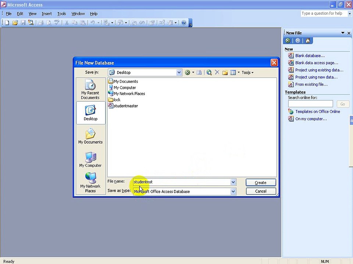This screenshot has width=353, height=264.
Task: Close the New File task pane
Action: (x=349, y=33)
